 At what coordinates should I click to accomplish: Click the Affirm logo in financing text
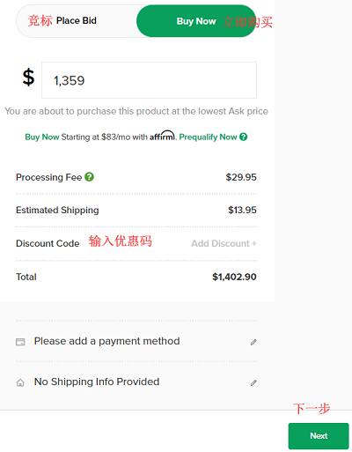pos(163,136)
